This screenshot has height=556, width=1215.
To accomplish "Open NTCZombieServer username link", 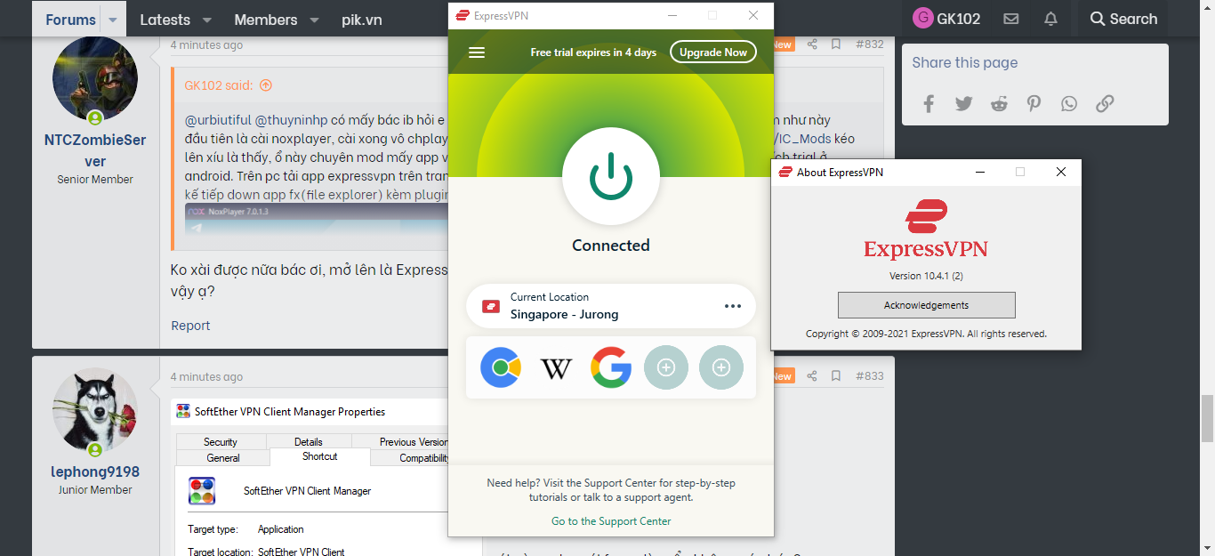I will [95, 150].
